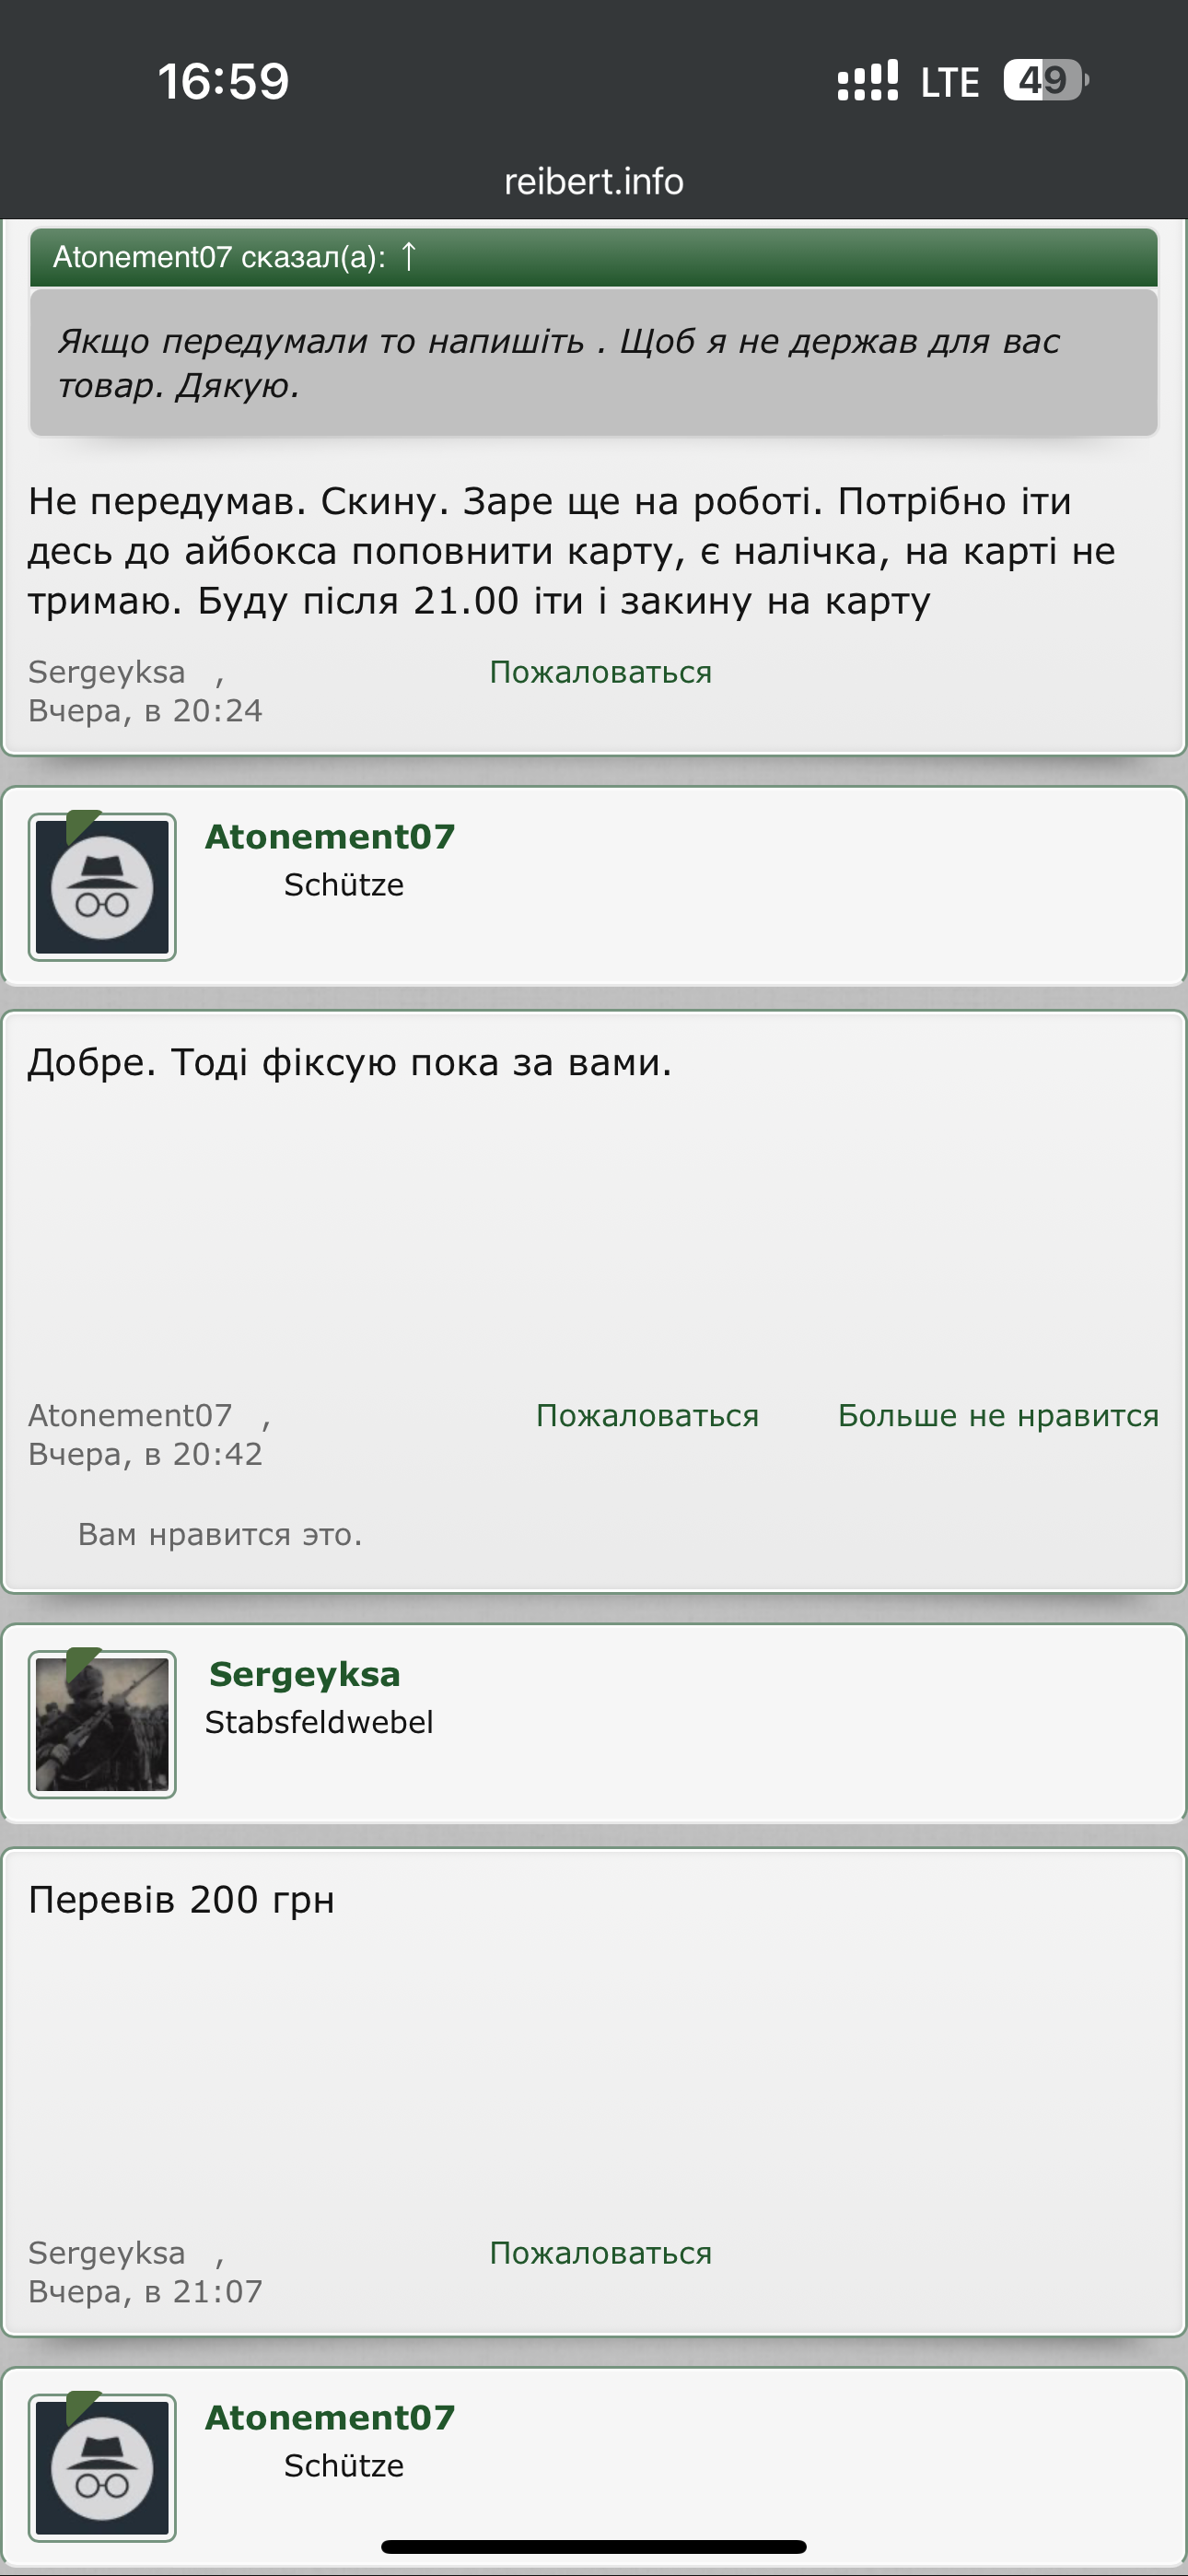Viewport: 1188px width, 2576px height.
Task: Open the 'Вчера, в 20:42' timestamp permalink
Action: click(145, 1454)
